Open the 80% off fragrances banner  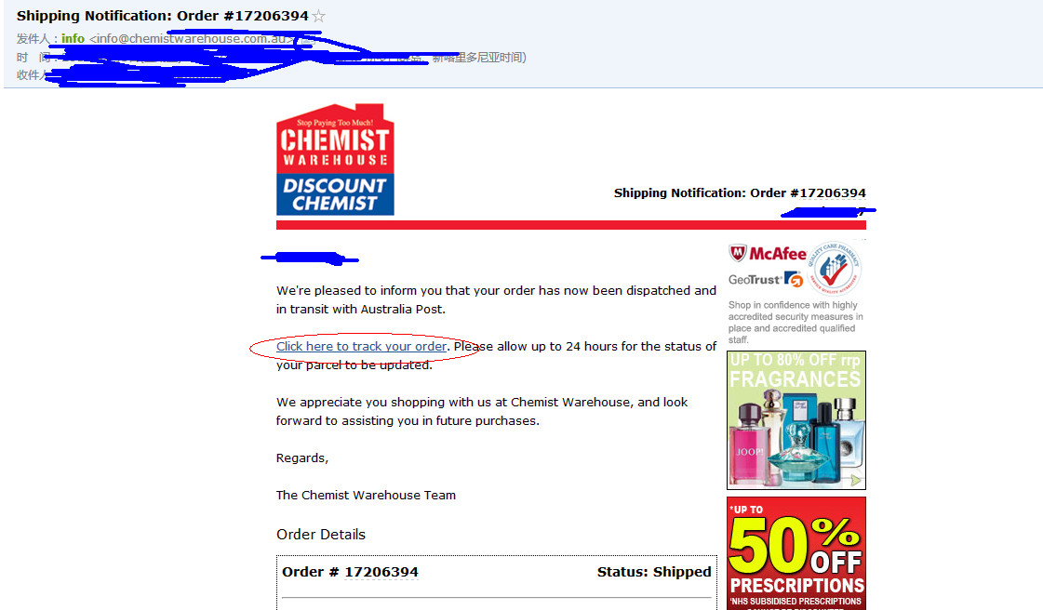796,420
